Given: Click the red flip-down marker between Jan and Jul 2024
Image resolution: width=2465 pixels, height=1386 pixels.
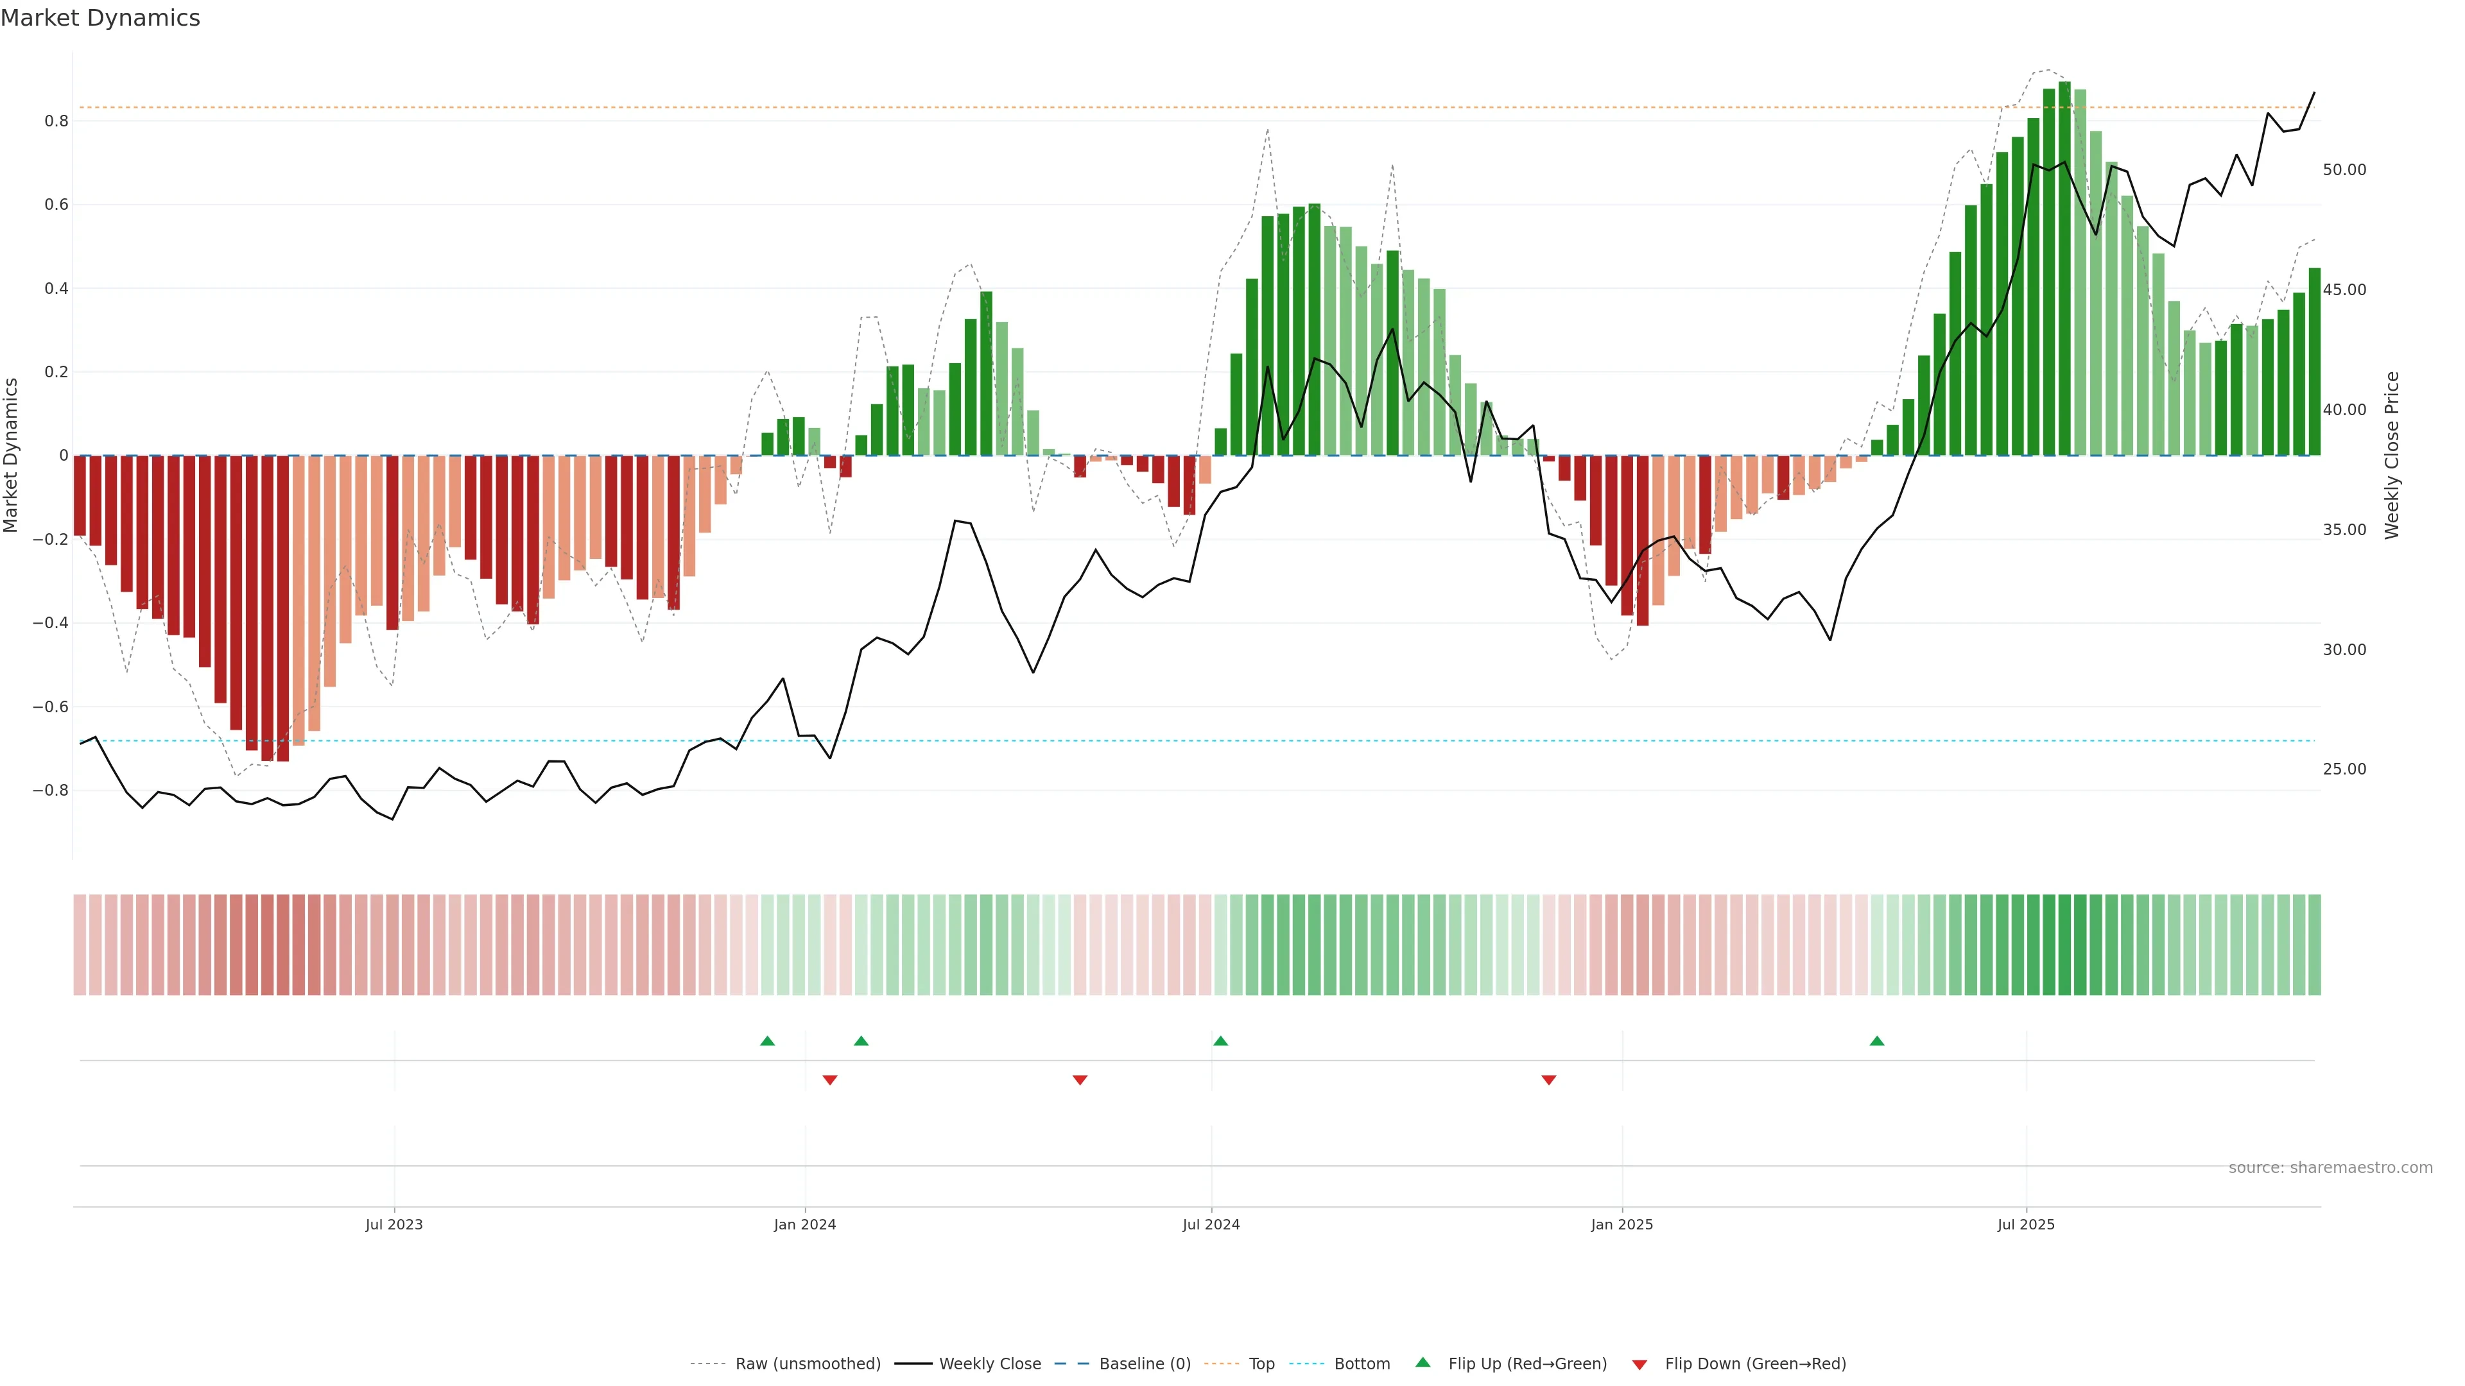Looking at the screenshot, I should click(x=1079, y=1080).
